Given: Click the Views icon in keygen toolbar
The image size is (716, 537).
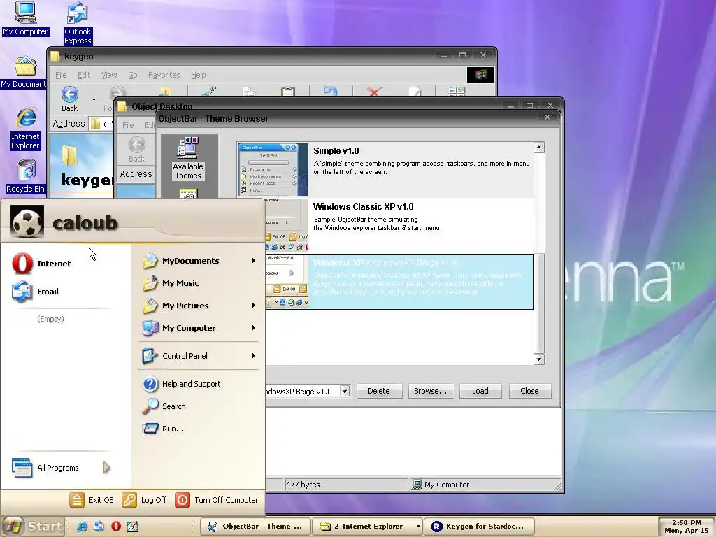Looking at the screenshot, I should click(457, 92).
